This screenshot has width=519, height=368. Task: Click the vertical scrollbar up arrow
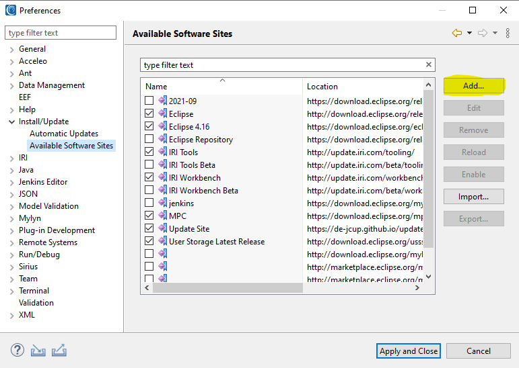tap(428, 85)
